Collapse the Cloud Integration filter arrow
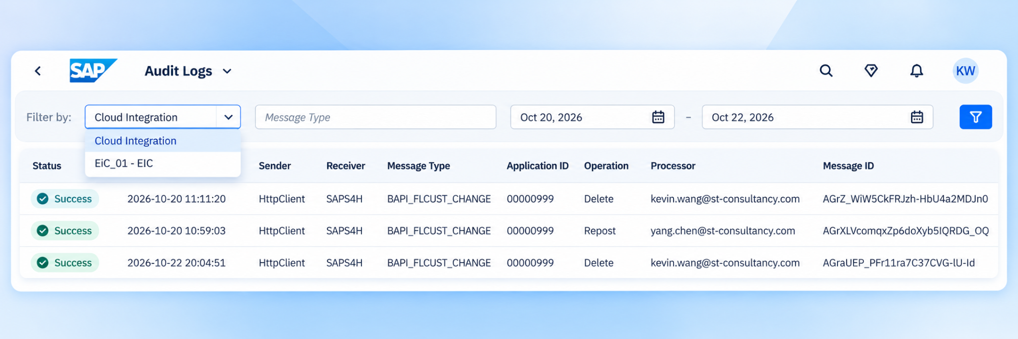Image resolution: width=1018 pixels, height=339 pixels. [229, 117]
